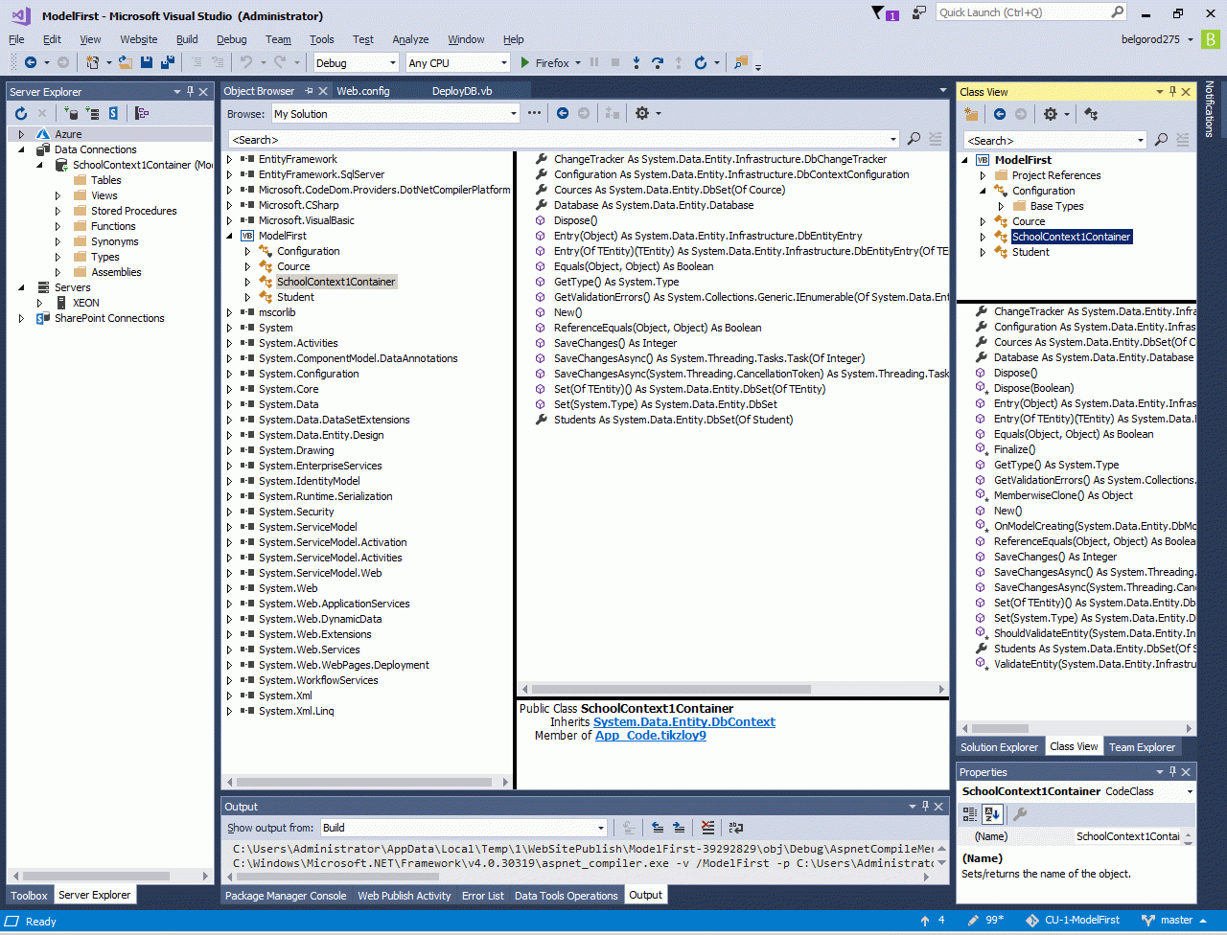
Task: Click SharePoint connection icon in Server Explorer toolbar
Action: [x=113, y=113]
